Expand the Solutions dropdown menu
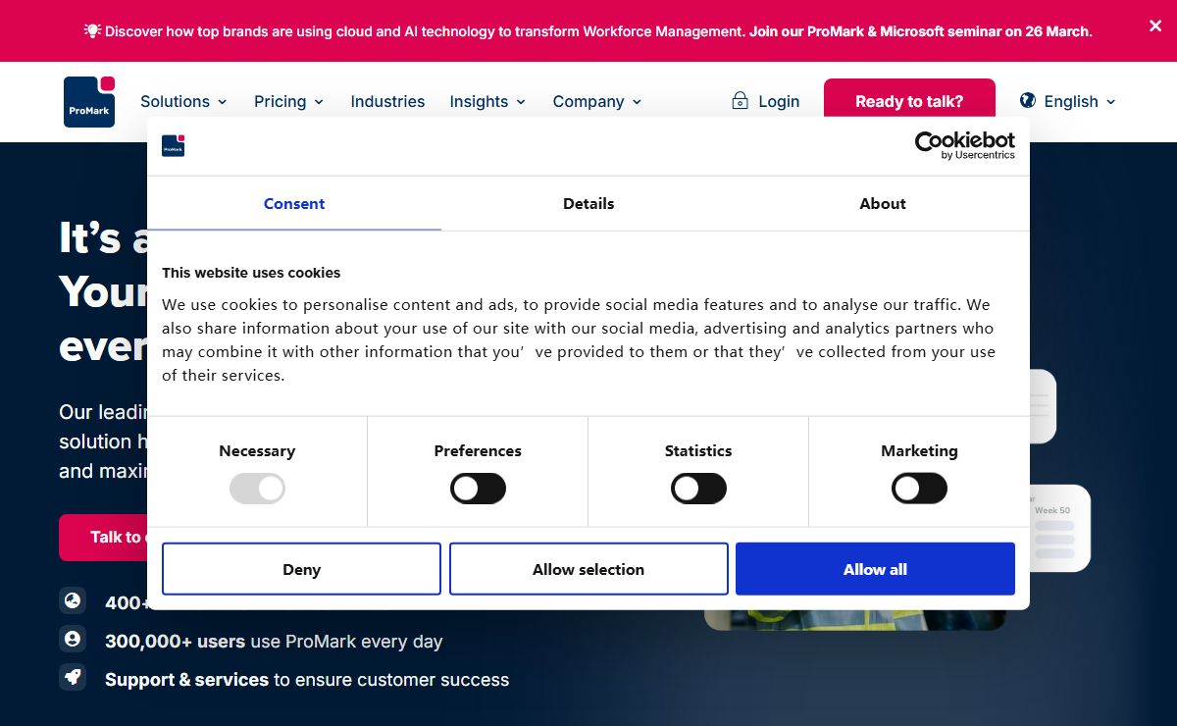The image size is (1177, 726). (x=183, y=101)
